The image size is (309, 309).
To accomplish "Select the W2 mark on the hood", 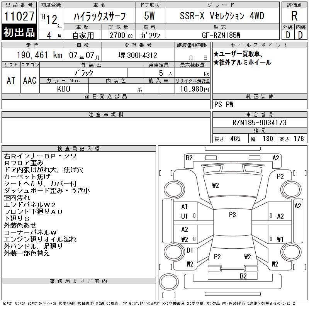I will click(x=216, y=185).
